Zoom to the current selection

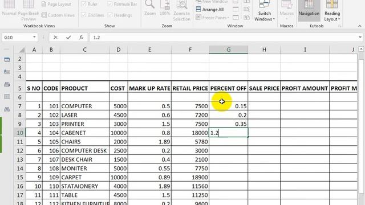tap(182, 10)
